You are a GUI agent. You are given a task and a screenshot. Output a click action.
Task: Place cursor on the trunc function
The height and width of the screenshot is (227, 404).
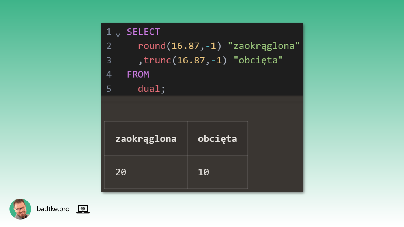[x=157, y=60]
